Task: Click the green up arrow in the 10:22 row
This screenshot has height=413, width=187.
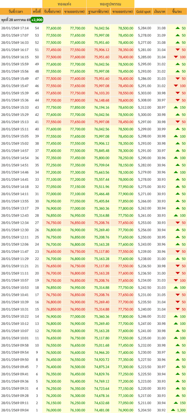Action: [176, 316]
